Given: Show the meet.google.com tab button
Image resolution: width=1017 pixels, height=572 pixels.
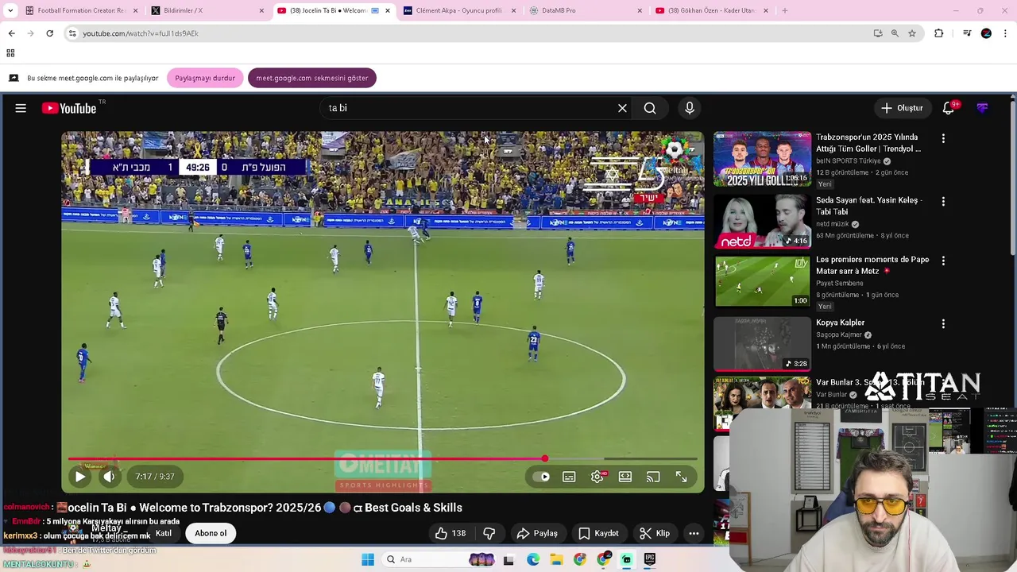Looking at the screenshot, I should (x=312, y=78).
